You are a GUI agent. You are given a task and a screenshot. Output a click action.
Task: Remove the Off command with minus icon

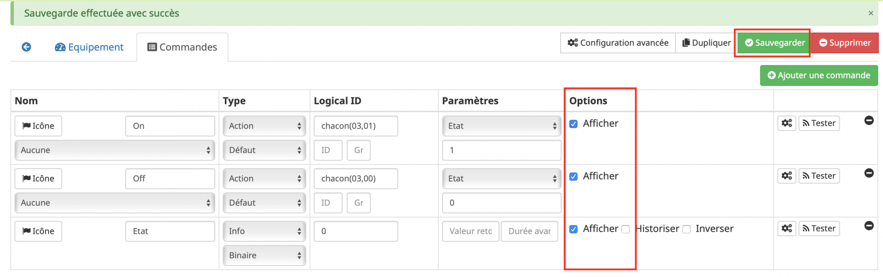coord(869,173)
